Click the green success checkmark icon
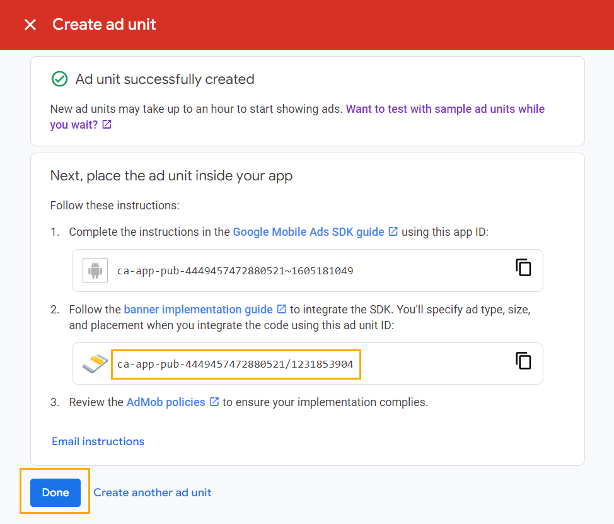 click(x=59, y=79)
